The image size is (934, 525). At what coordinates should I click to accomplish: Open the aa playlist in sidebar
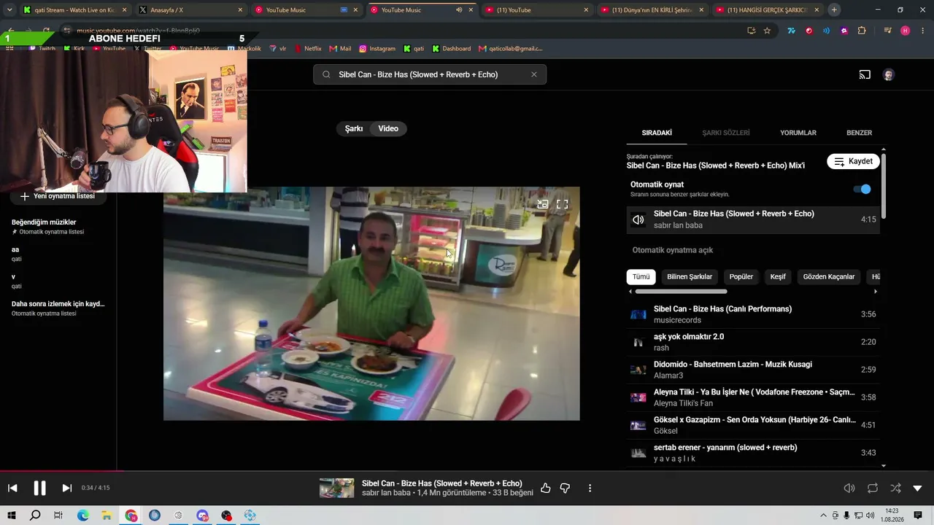15,249
